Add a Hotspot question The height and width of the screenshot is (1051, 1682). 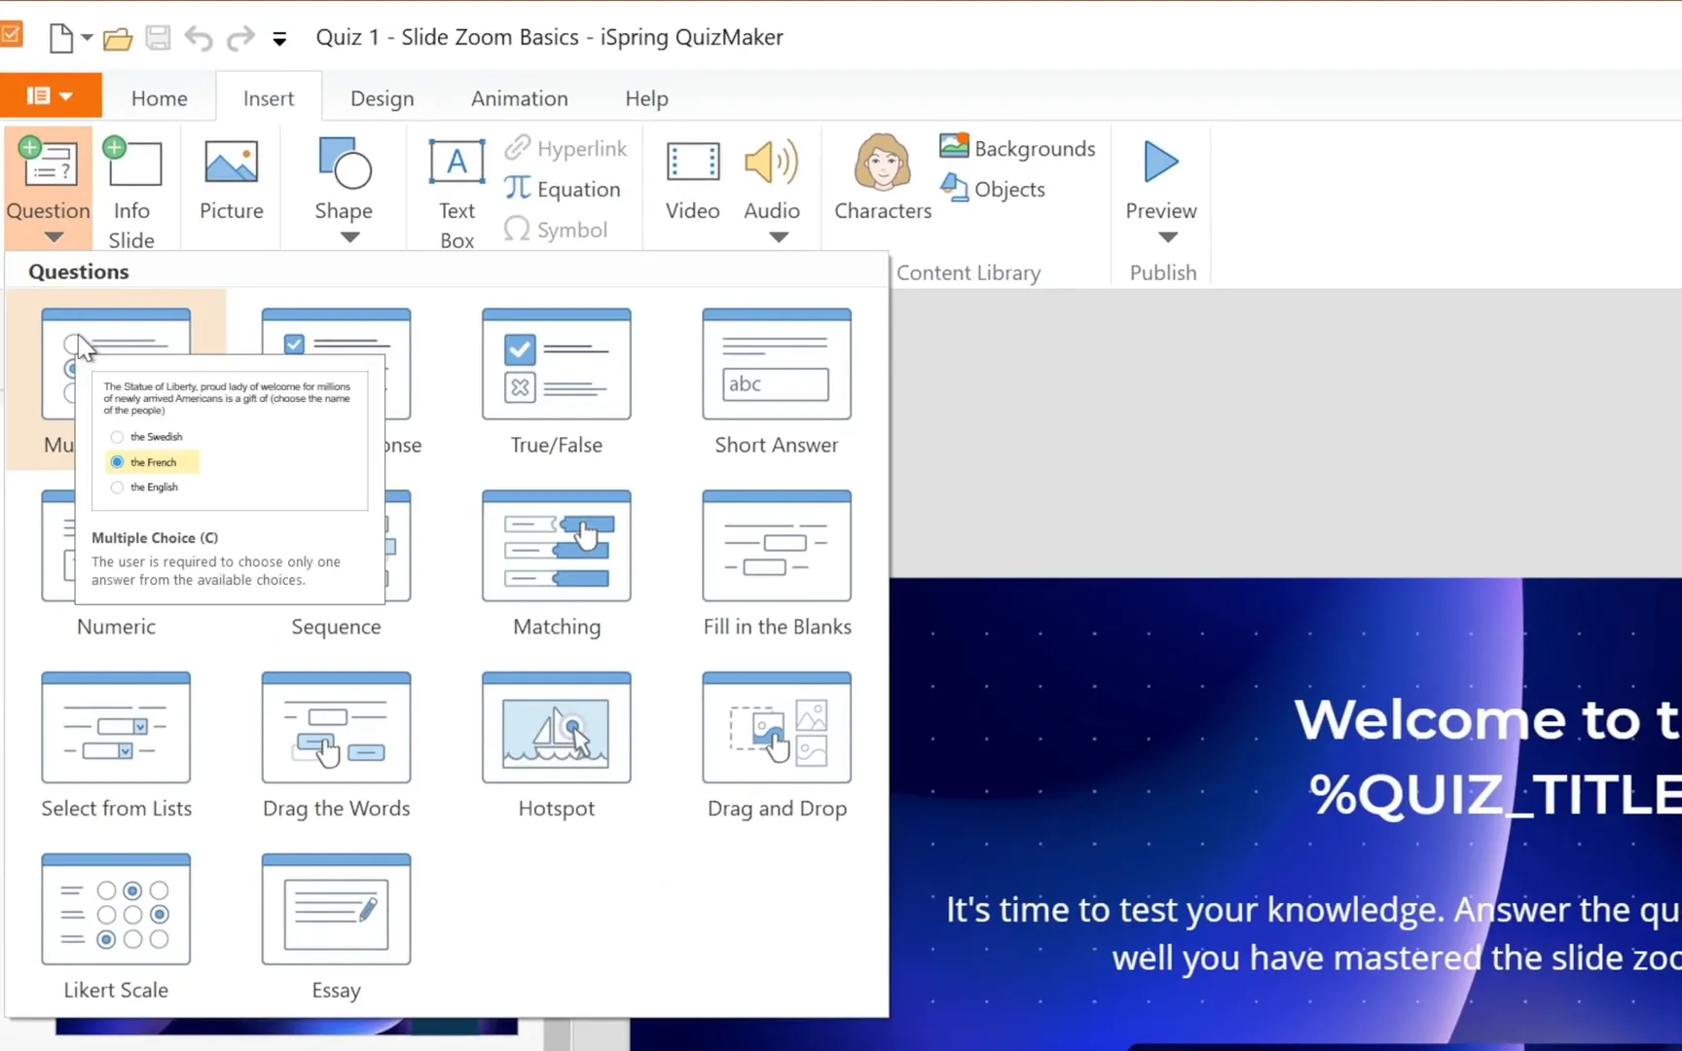point(557,745)
